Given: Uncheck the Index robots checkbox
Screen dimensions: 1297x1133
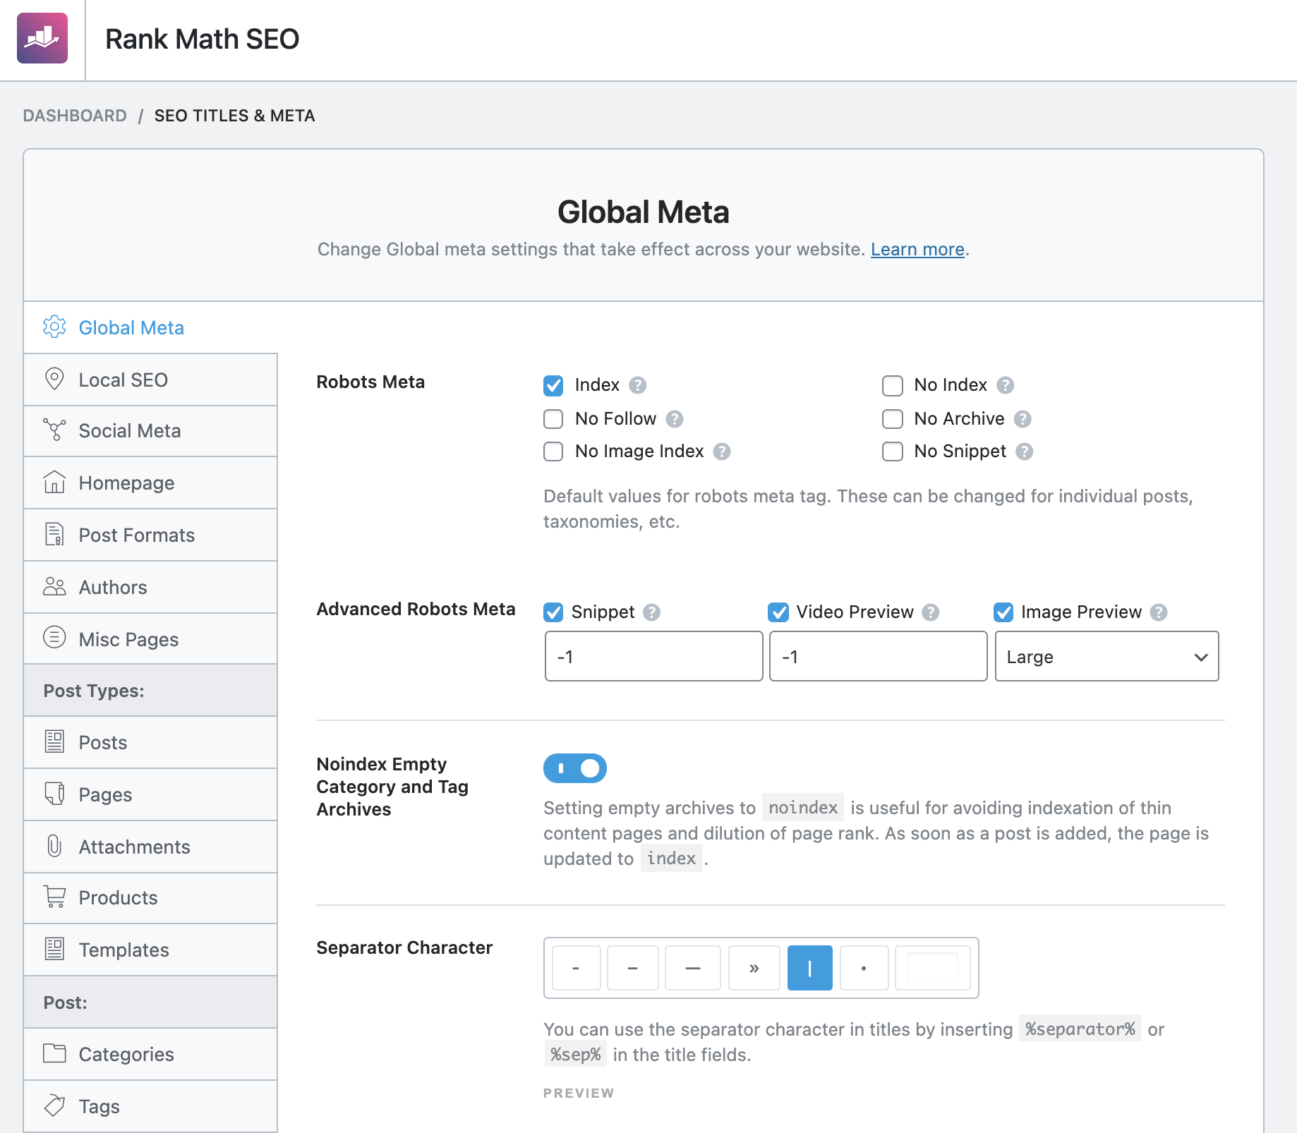Looking at the screenshot, I should (x=553, y=385).
